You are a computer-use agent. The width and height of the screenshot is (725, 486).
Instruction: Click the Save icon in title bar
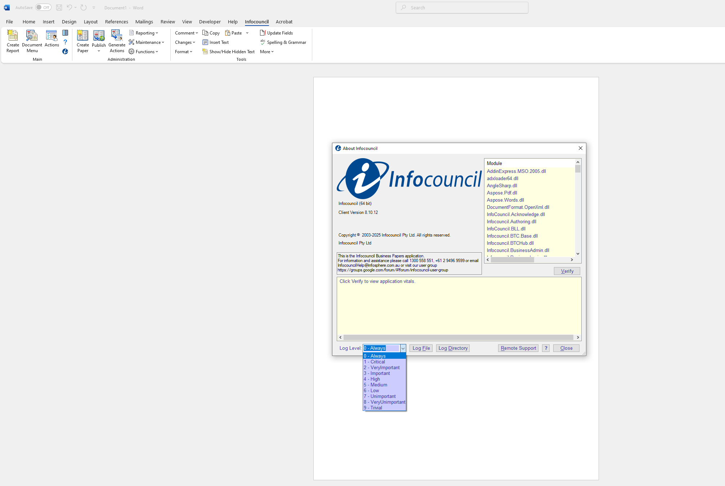[59, 8]
